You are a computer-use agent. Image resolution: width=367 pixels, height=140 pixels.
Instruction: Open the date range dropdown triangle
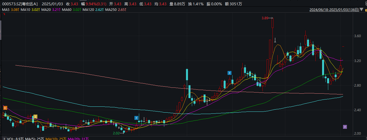[362, 10]
